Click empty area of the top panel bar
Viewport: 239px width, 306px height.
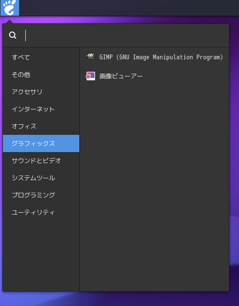pyautogui.click(x=129, y=8)
